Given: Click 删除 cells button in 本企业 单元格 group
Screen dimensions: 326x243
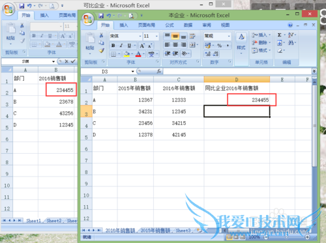Looking at the screenshot, I should click(x=261, y=43).
